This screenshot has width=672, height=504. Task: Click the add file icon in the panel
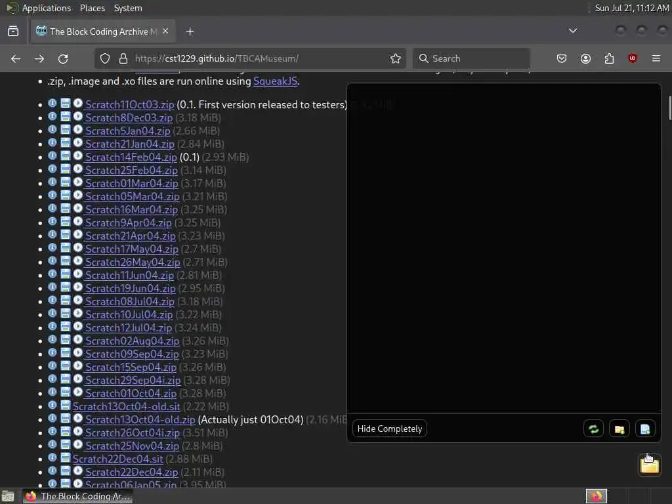click(645, 429)
